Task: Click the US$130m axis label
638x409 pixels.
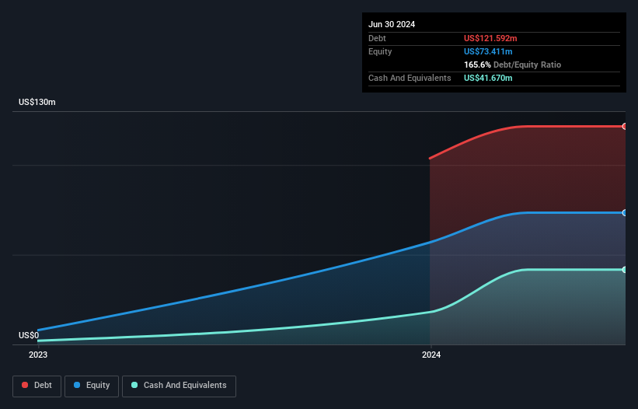Action: click(37, 102)
